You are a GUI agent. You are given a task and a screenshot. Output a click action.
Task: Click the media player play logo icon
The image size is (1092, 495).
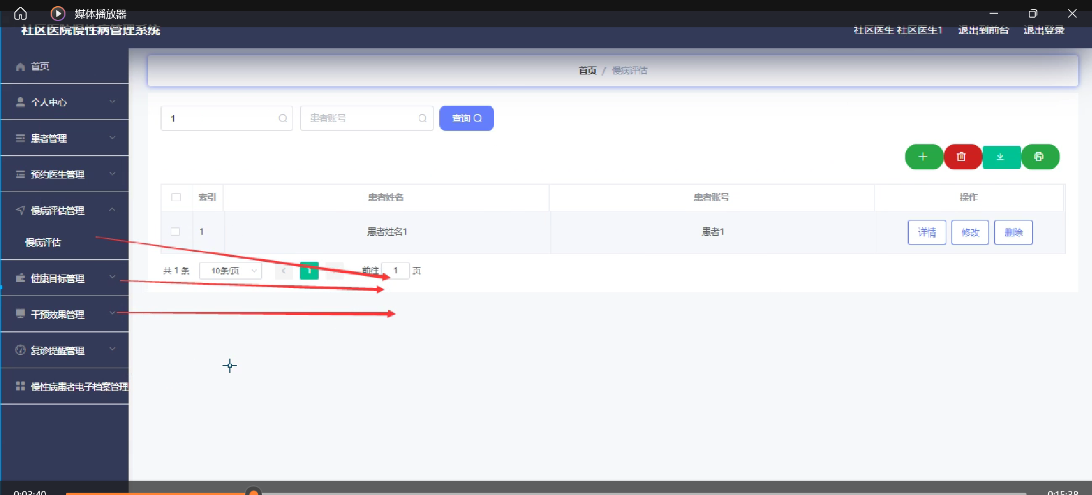click(57, 14)
